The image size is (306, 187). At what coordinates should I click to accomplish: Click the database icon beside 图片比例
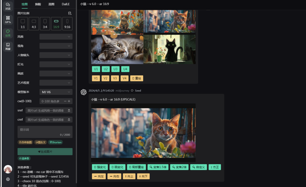[70, 13]
